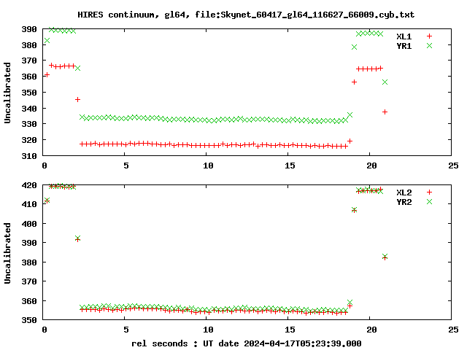Select the YR1 legend label
Screen dimensions: 467x350
tap(404, 46)
